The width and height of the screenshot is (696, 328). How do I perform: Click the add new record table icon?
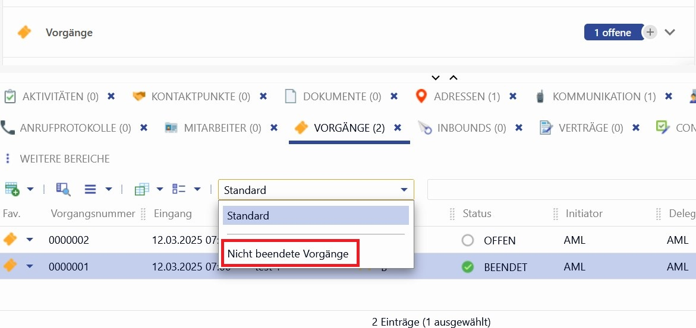pyautogui.click(x=12, y=190)
